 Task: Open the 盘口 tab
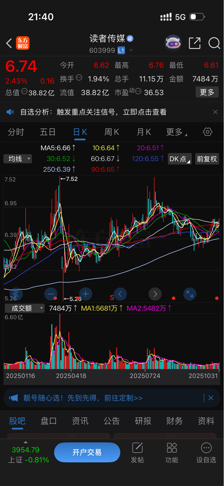click(x=49, y=421)
